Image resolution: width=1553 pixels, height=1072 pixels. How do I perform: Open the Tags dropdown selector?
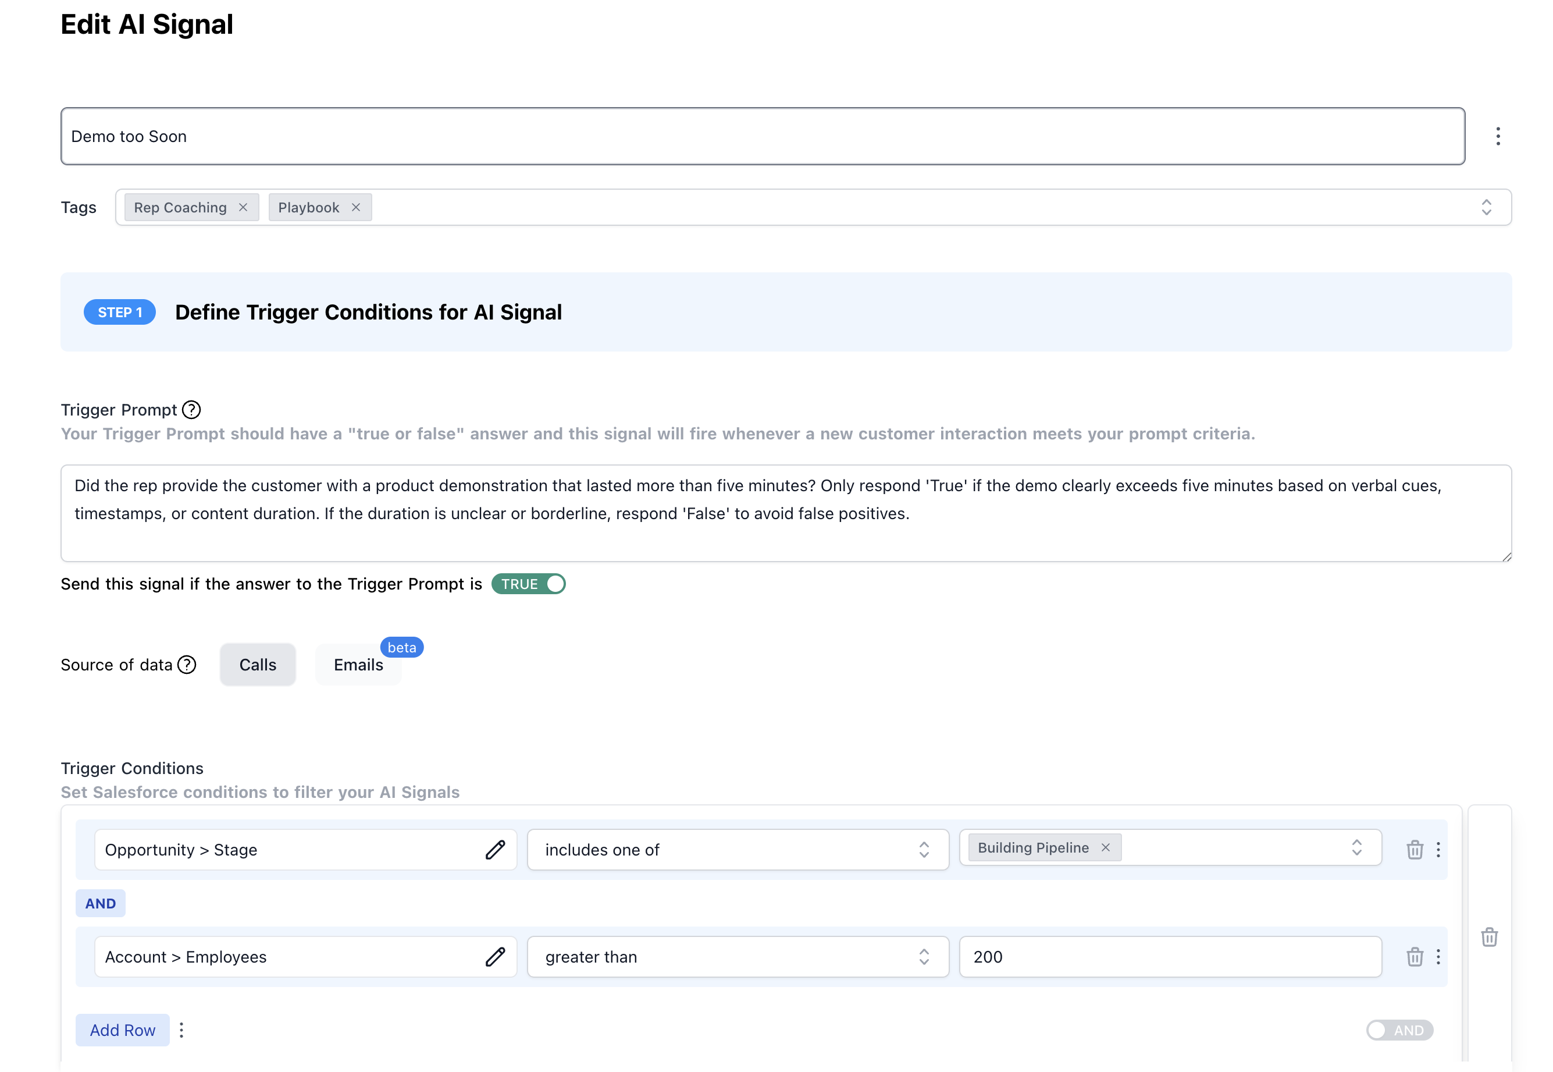[x=1487, y=207]
